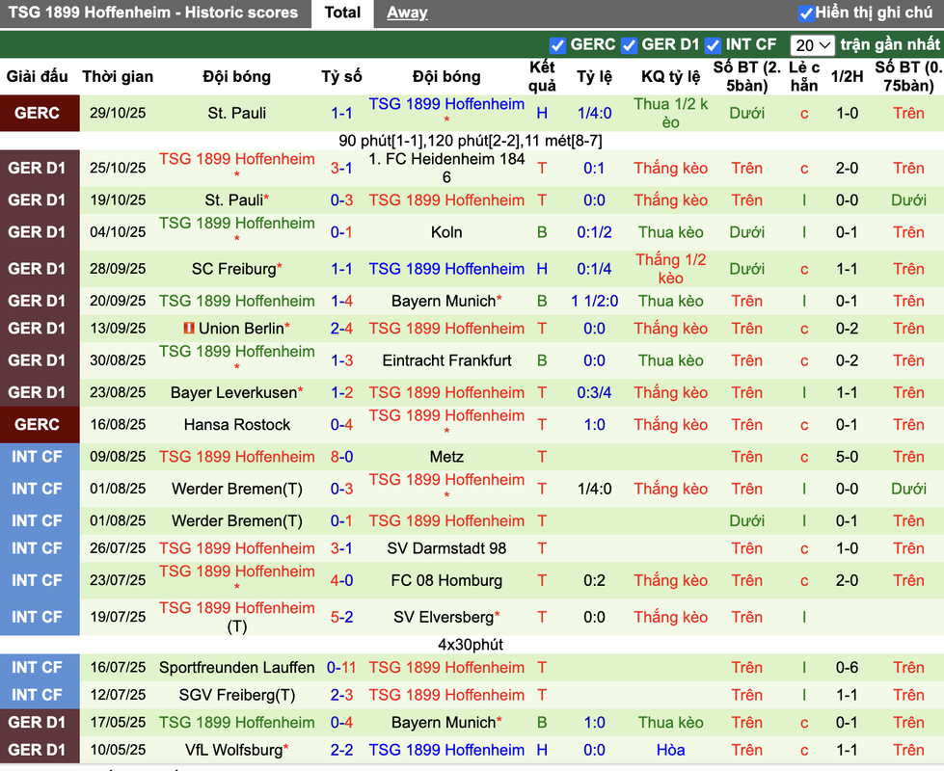Click the Metz team name
This screenshot has width=944, height=771.
click(x=446, y=457)
